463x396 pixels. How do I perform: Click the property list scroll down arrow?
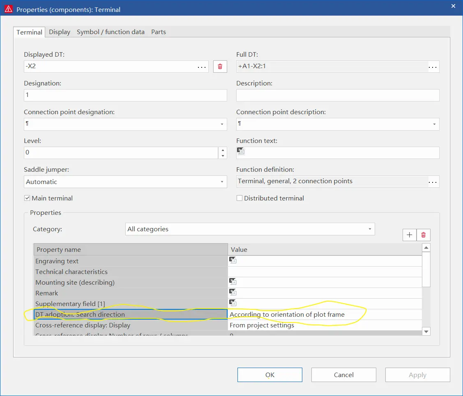(x=426, y=332)
